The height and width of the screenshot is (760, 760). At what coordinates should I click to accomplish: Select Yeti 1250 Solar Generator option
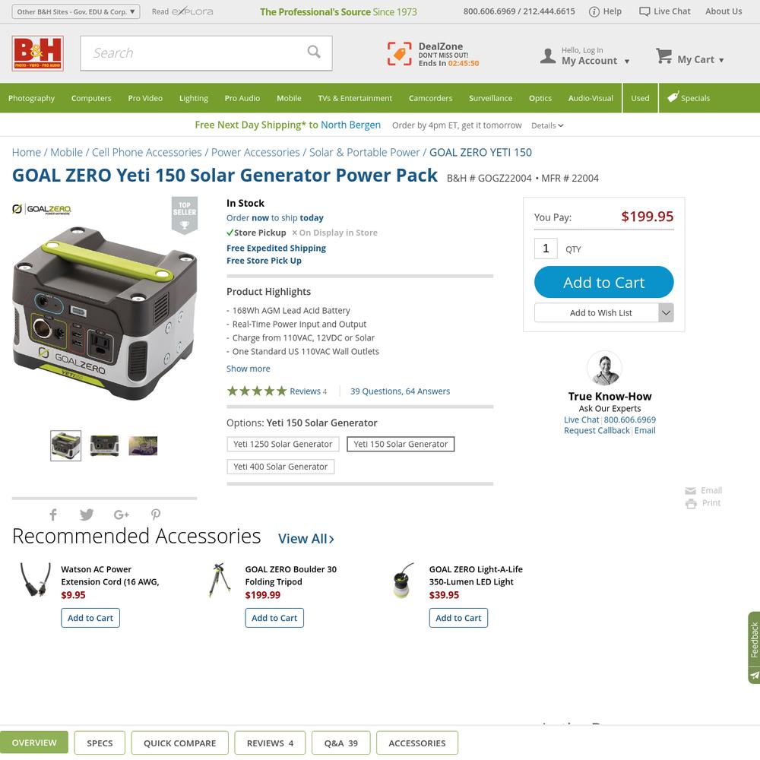283,444
